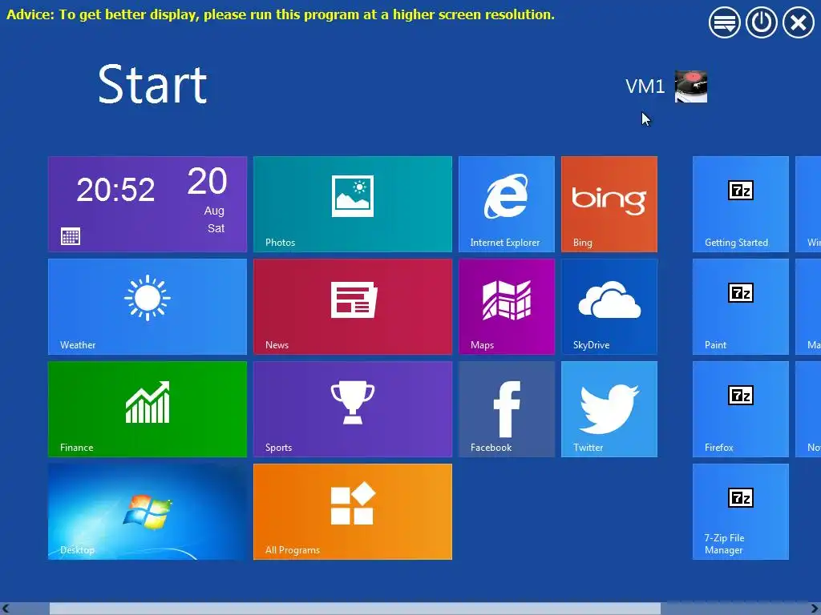This screenshot has height=615, width=821.
Task: Open the All Programs tile
Action: tap(353, 512)
